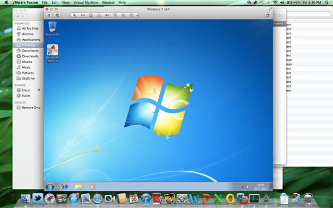This screenshot has height=208, width=333.
Task: Open the VMware Fusion application menu
Action: point(25,3)
